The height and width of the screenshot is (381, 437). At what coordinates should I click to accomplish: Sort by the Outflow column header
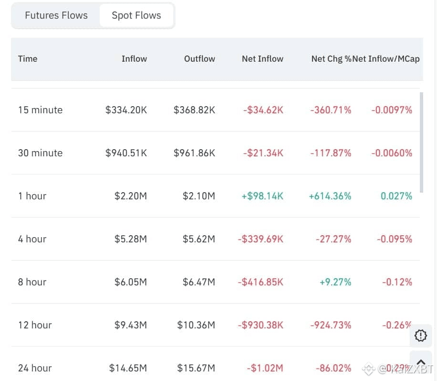(x=199, y=59)
